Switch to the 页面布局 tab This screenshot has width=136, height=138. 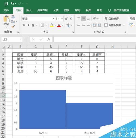click(x=42, y=10)
